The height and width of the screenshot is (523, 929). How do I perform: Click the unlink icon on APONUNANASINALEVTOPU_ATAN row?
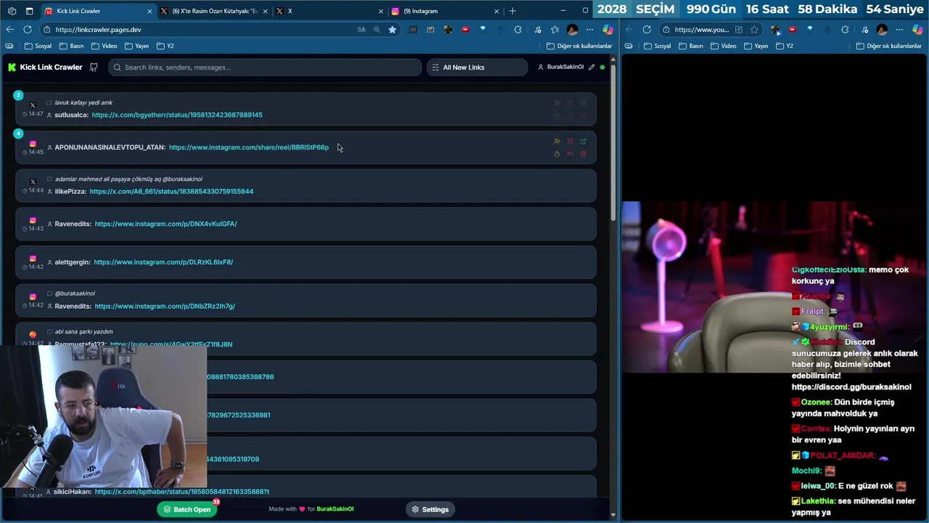pos(570,154)
